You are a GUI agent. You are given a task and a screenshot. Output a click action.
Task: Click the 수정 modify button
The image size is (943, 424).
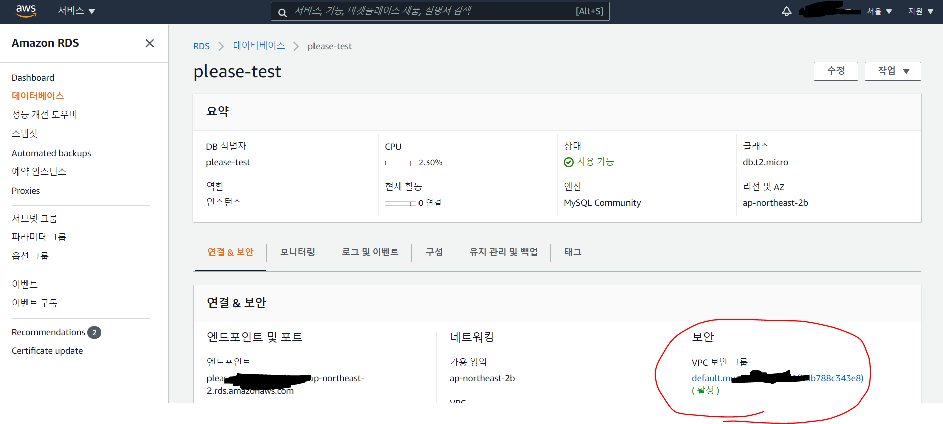(x=836, y=71)
